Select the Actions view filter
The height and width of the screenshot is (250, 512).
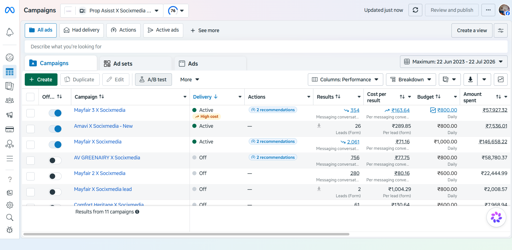(124, 30)
